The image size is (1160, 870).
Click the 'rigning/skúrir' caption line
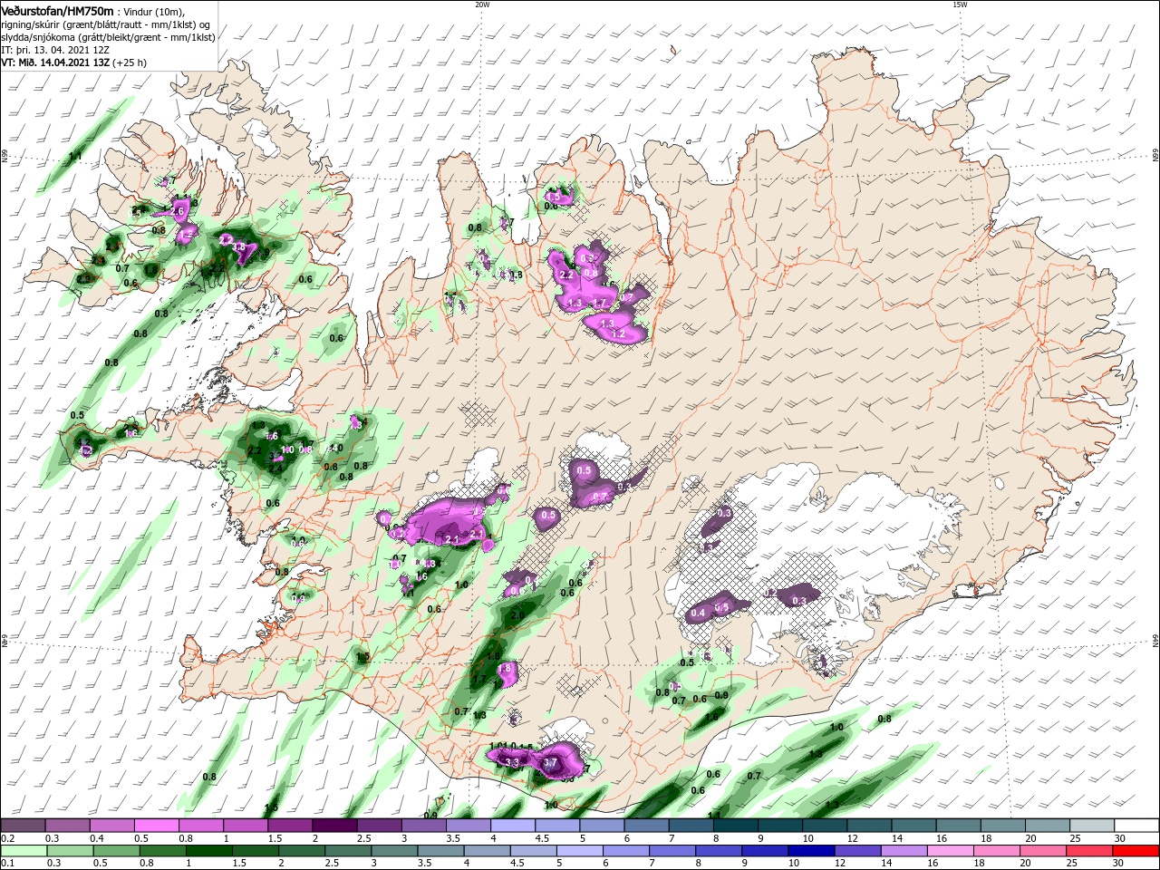[x=106, y=24]
